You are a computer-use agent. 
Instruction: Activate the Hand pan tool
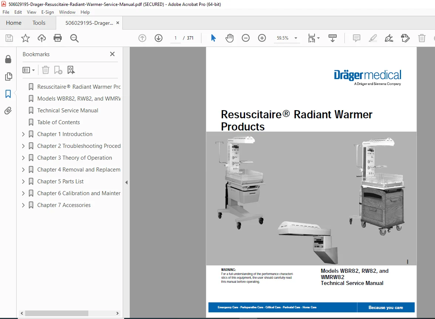(x=230, y=38)
